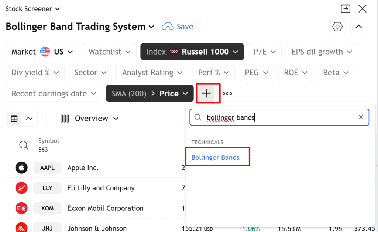Switch to table view icon
The image size is (378, 232).
(14, 119)
